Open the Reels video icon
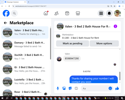The width and height of the screenshot is (125, 100). [67, 13]
